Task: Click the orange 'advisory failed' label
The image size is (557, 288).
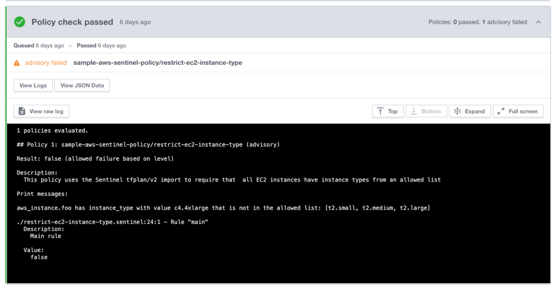Action: pyautogui.click(x=46, y=63)
